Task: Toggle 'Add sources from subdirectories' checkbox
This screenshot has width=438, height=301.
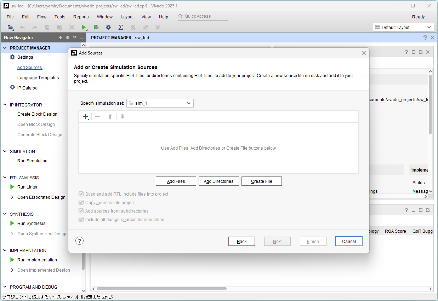Action: click(x=81, y=211)
